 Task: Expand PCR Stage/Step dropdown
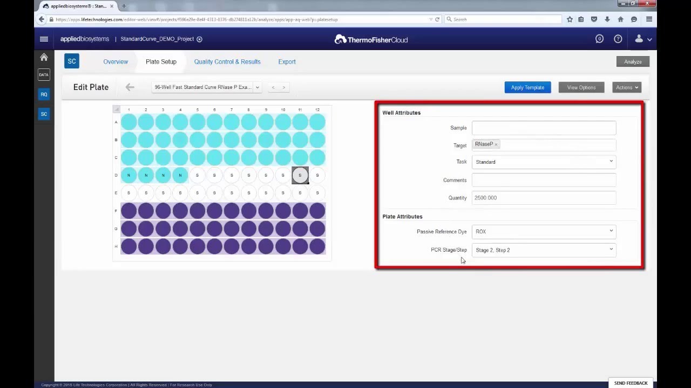click(544, 250)
